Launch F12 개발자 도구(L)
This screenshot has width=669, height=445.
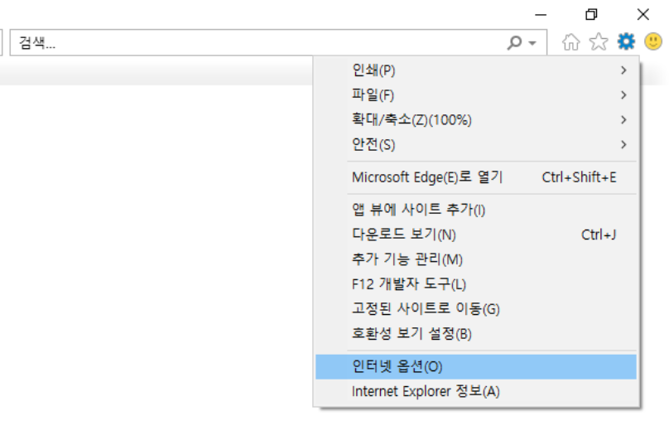(x=476, y=284)
